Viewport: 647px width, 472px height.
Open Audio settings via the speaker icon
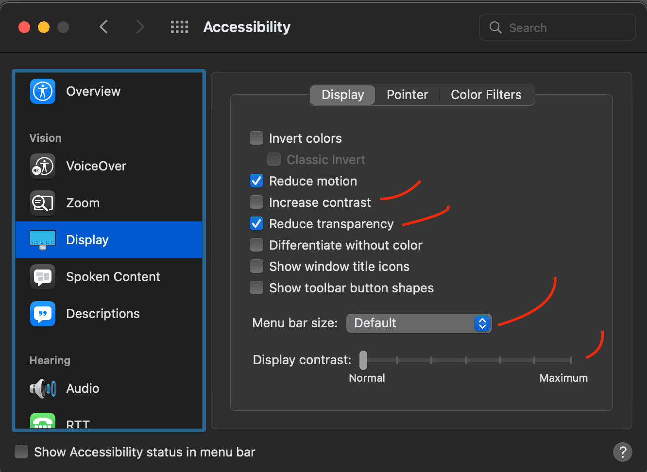click(x=43, y=388)
